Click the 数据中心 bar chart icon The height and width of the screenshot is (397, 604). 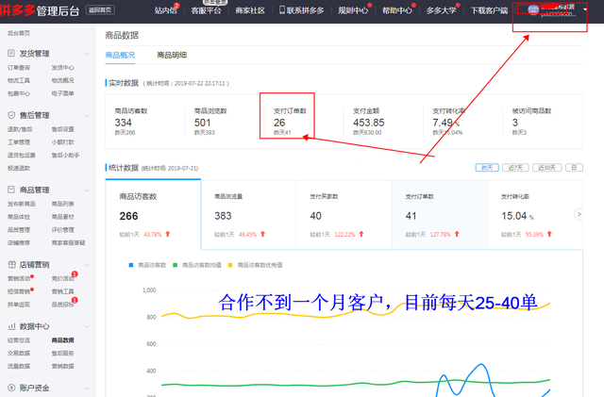tap(11, 326)
